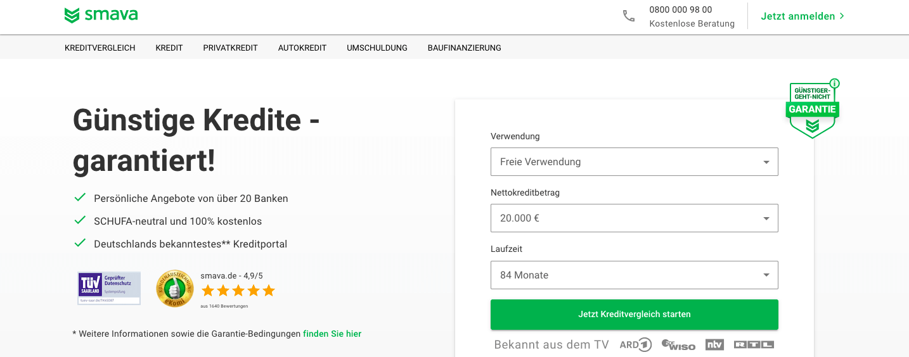Open the Laufzeit dropdown
The image size is (909, 357).
tap(635, 275)
